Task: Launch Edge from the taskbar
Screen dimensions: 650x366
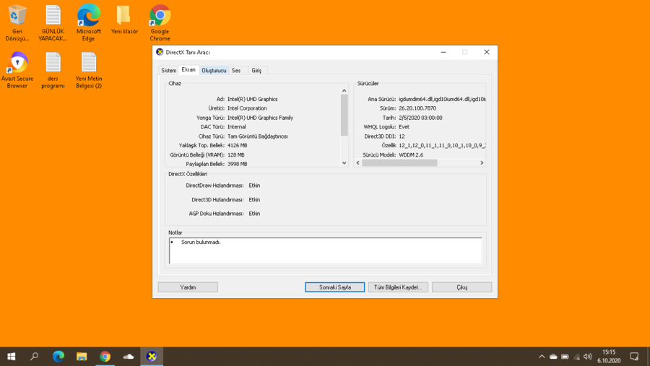Action: (x=58, y=357)
